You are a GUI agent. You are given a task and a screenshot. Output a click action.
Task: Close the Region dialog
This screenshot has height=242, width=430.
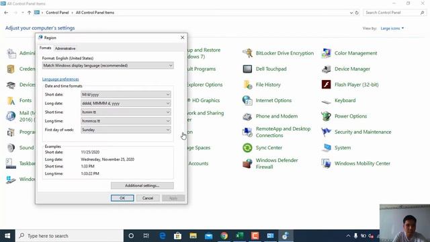(182, 38)
